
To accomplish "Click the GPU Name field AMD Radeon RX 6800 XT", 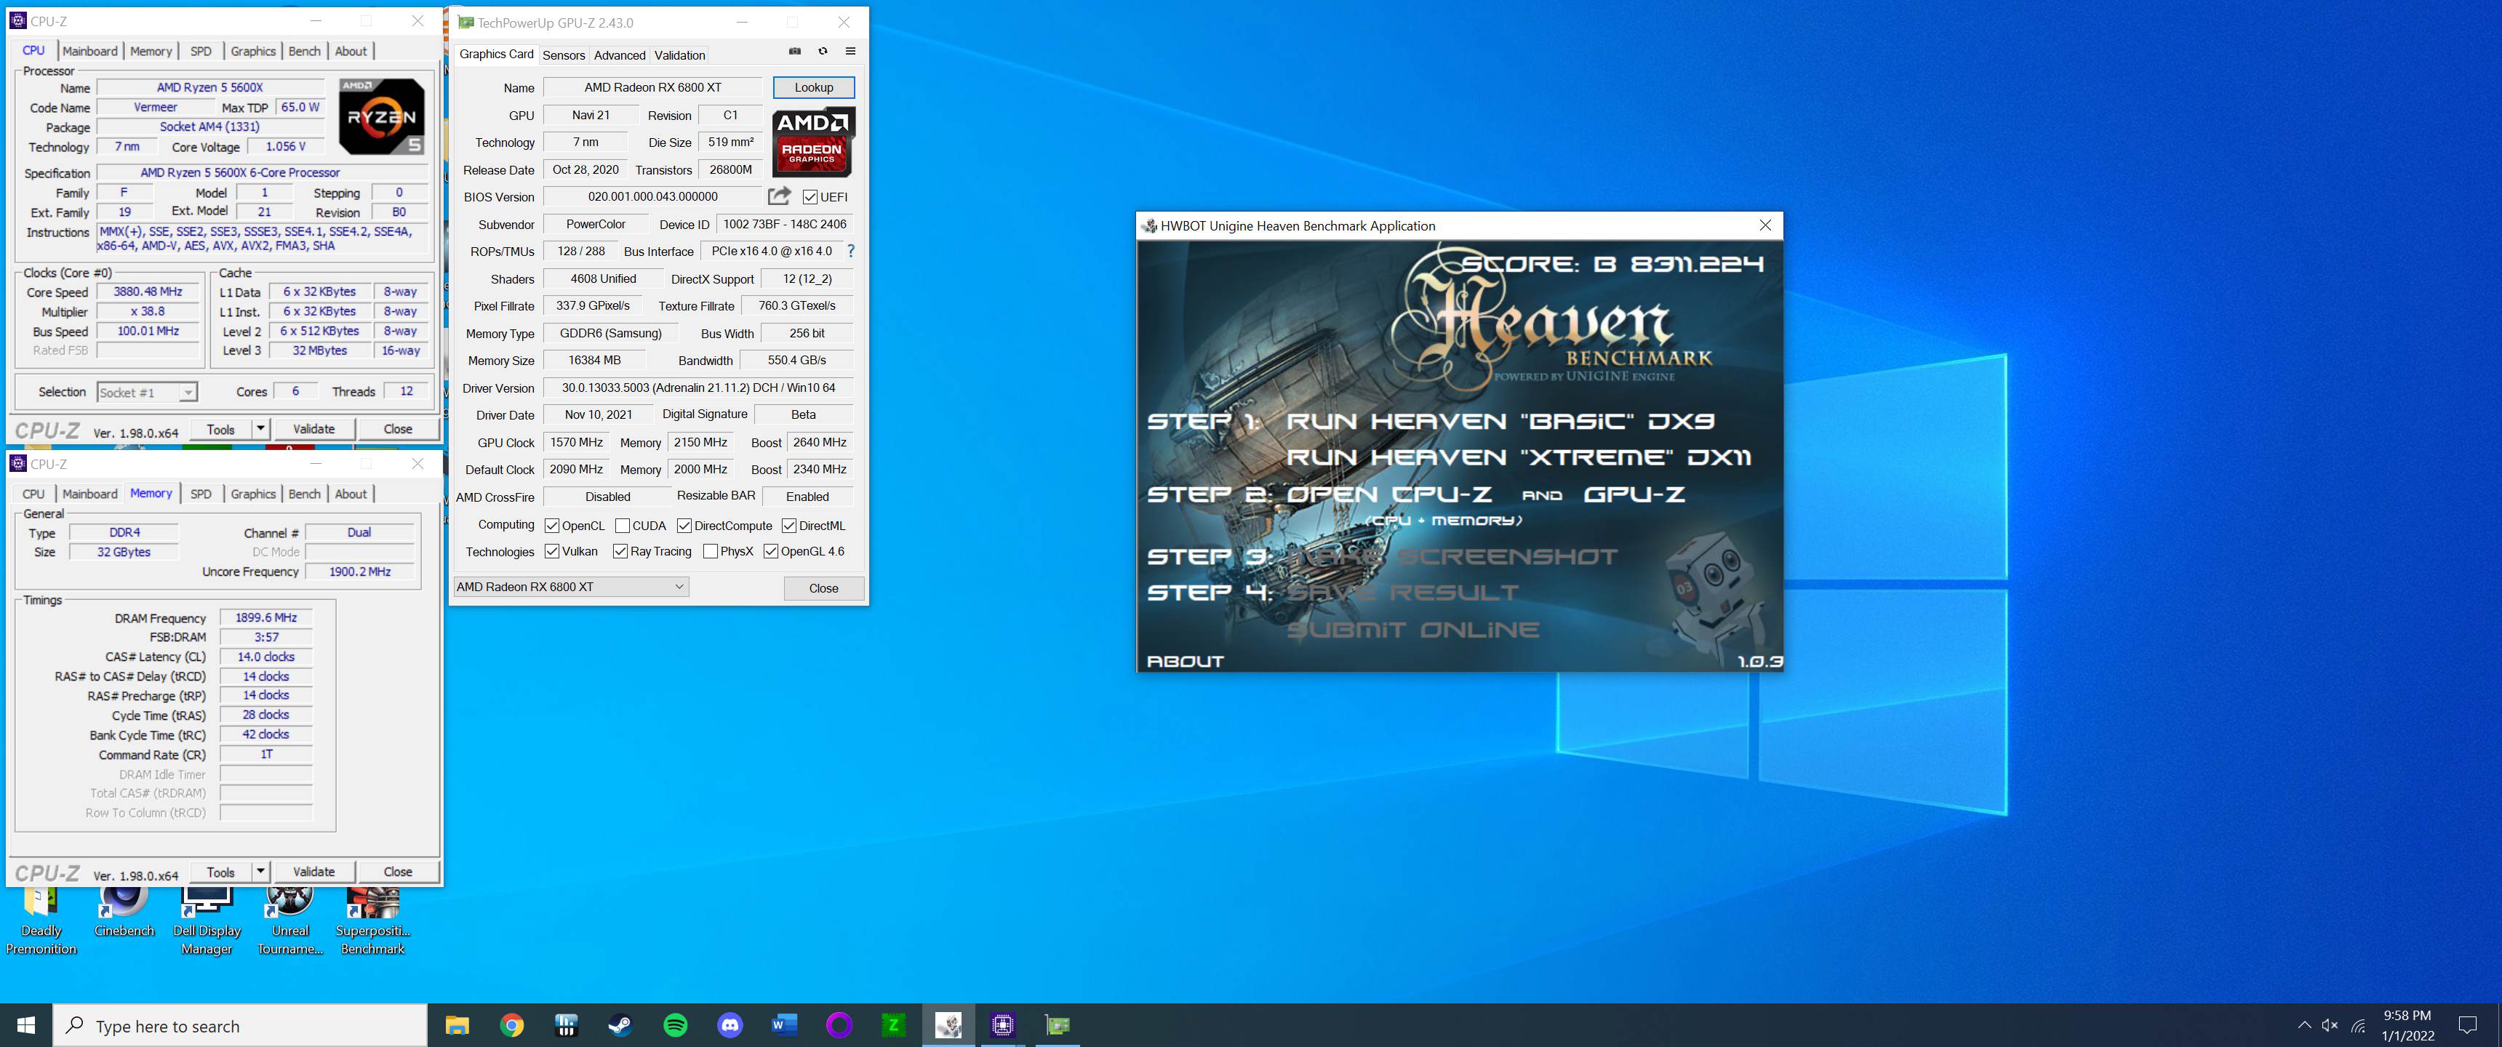I will pos(652,87).
